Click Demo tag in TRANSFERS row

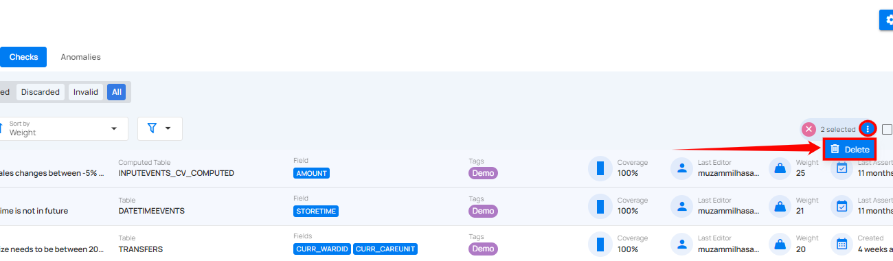[x=483, y=249]
